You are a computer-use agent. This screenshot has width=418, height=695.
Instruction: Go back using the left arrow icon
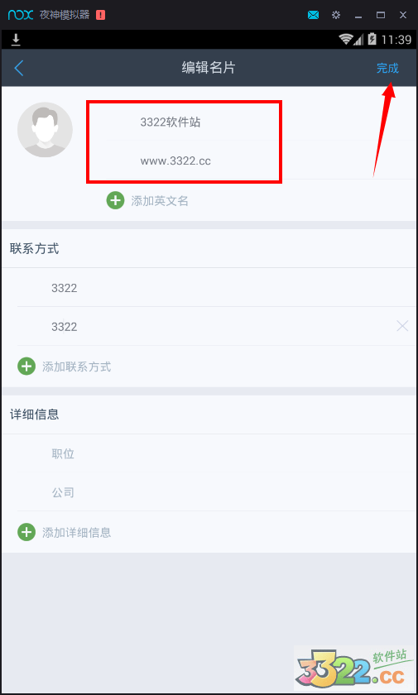18,68
